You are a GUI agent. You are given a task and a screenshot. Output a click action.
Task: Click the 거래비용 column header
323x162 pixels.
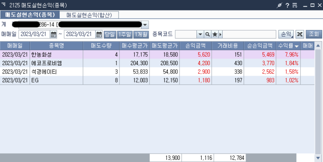(x=228, y=46)
